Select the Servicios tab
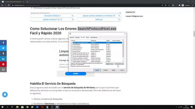The height and width of the screenshot is (109, 195). click(83, 37)
